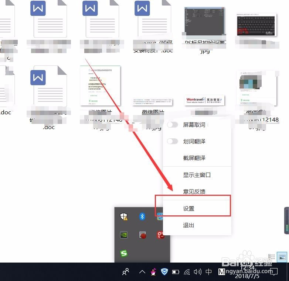Viewport: 289px width, 281px height.
Task: Click the blue shield security taskbar icon
Action: [164, 272]
